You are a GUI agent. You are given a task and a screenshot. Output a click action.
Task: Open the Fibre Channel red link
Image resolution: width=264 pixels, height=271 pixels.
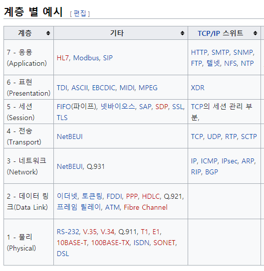pyautogui.click(x=146, y=207)
